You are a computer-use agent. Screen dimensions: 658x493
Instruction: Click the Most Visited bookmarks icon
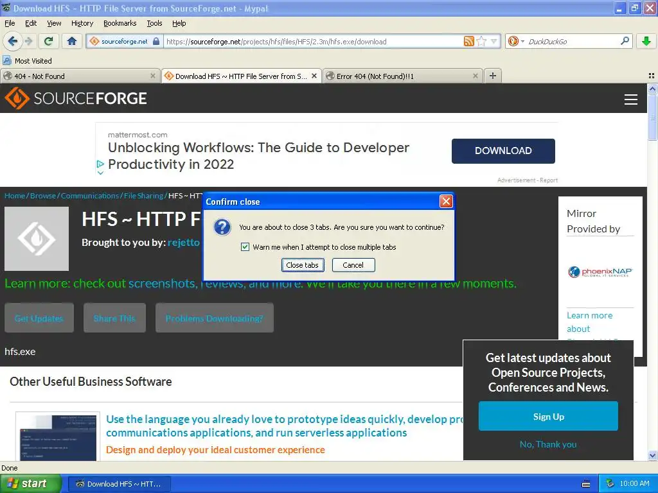(x=6, y=61)
